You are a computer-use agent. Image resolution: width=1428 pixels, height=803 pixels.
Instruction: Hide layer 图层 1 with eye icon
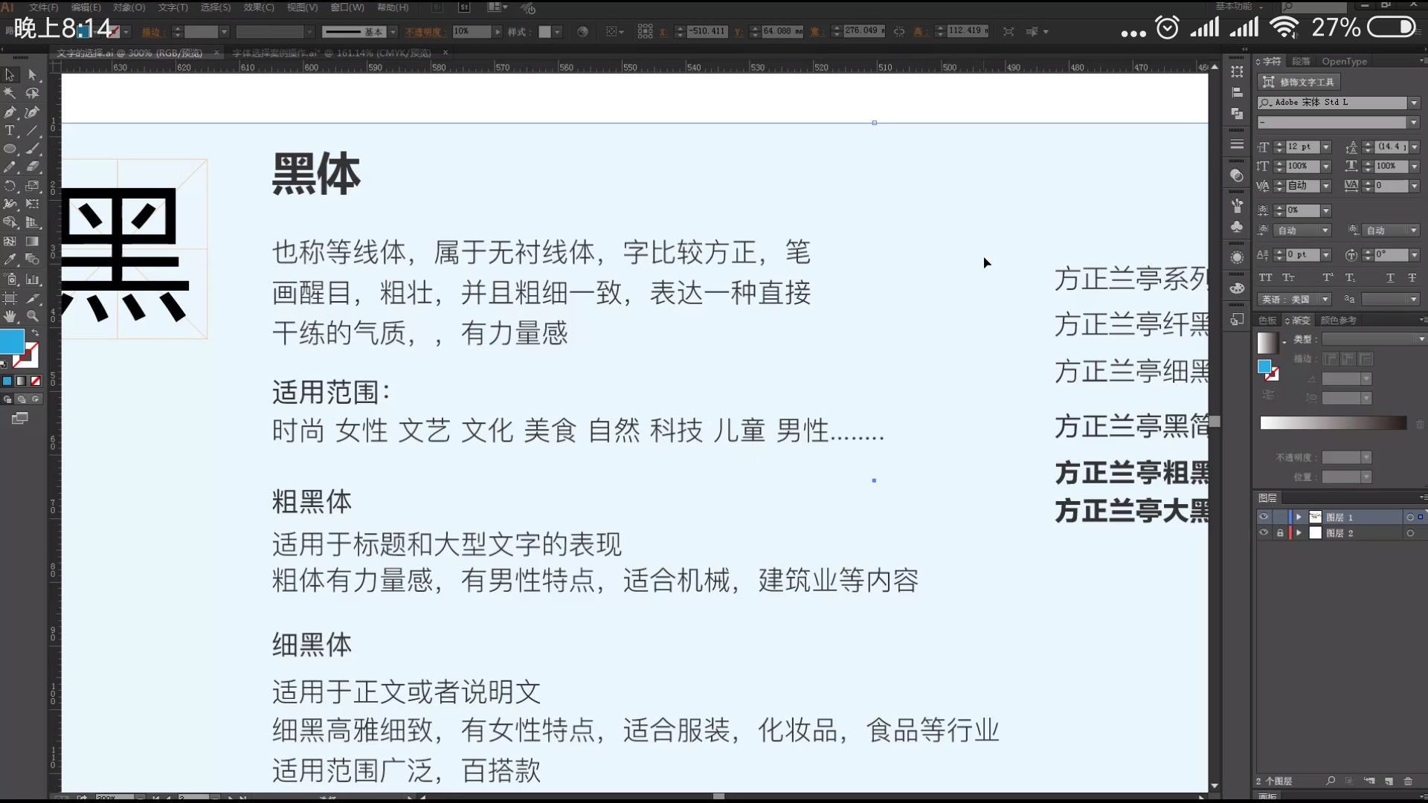point(1264,517)
